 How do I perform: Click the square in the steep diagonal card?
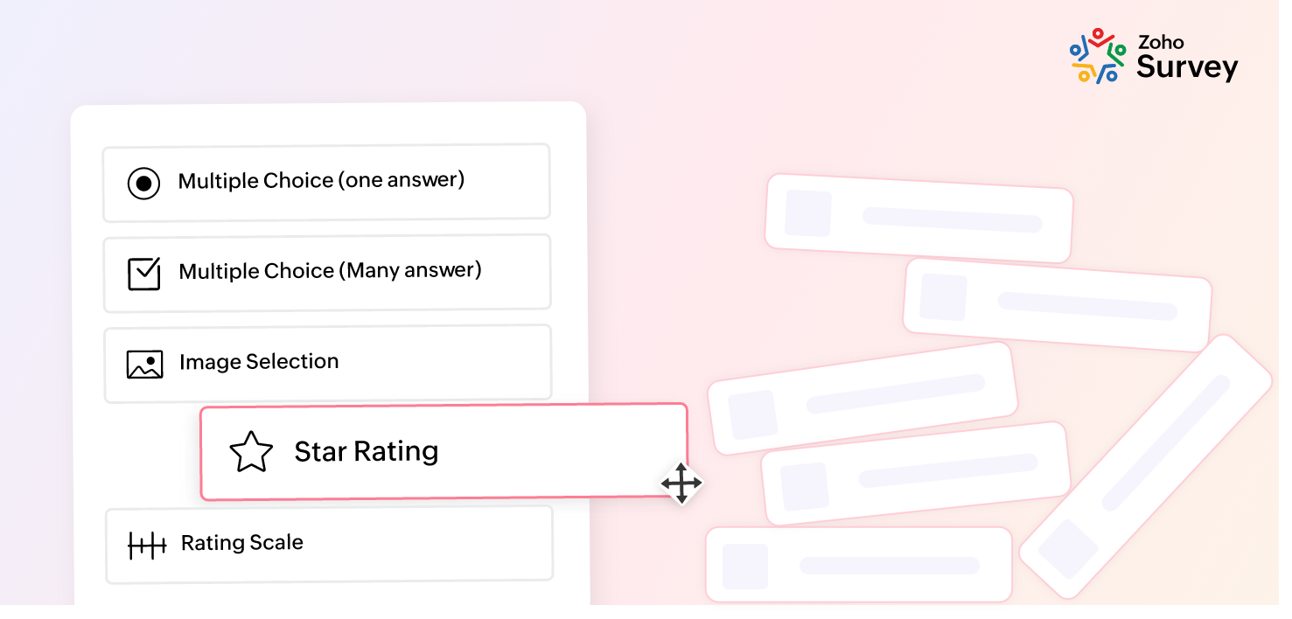1067,549
